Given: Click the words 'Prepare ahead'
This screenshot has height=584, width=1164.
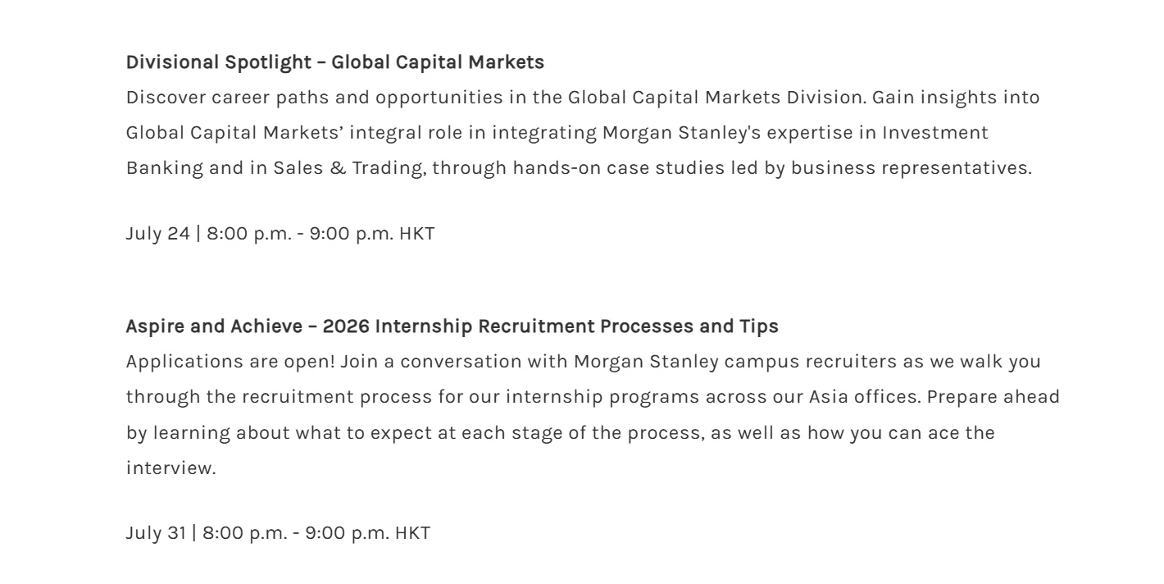Looking at the screenshot, I should point(993,397).
